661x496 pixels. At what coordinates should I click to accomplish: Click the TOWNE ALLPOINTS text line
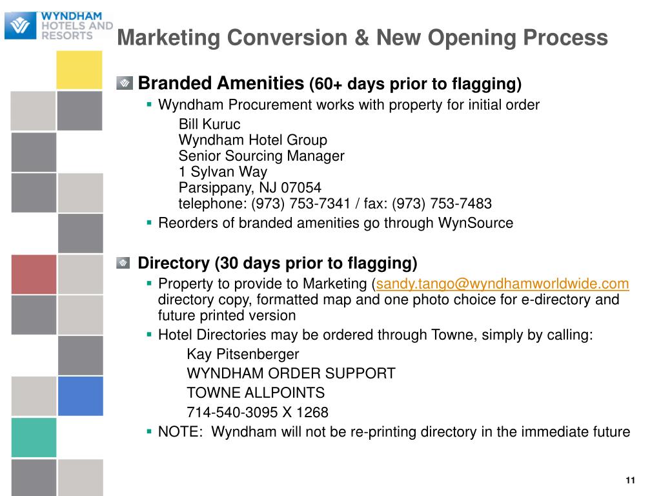256,393
